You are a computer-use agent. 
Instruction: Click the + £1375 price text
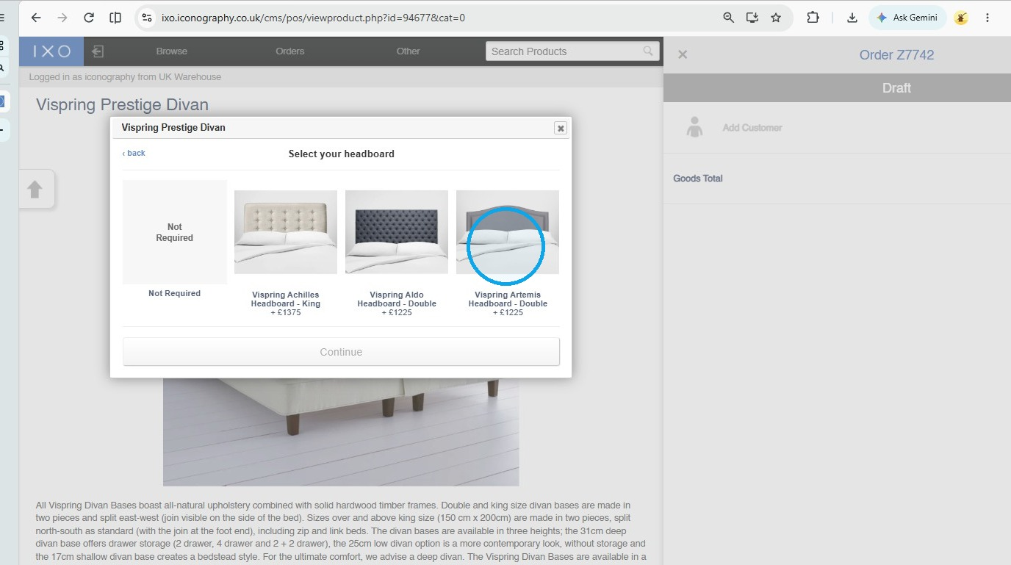click(286, 312)
